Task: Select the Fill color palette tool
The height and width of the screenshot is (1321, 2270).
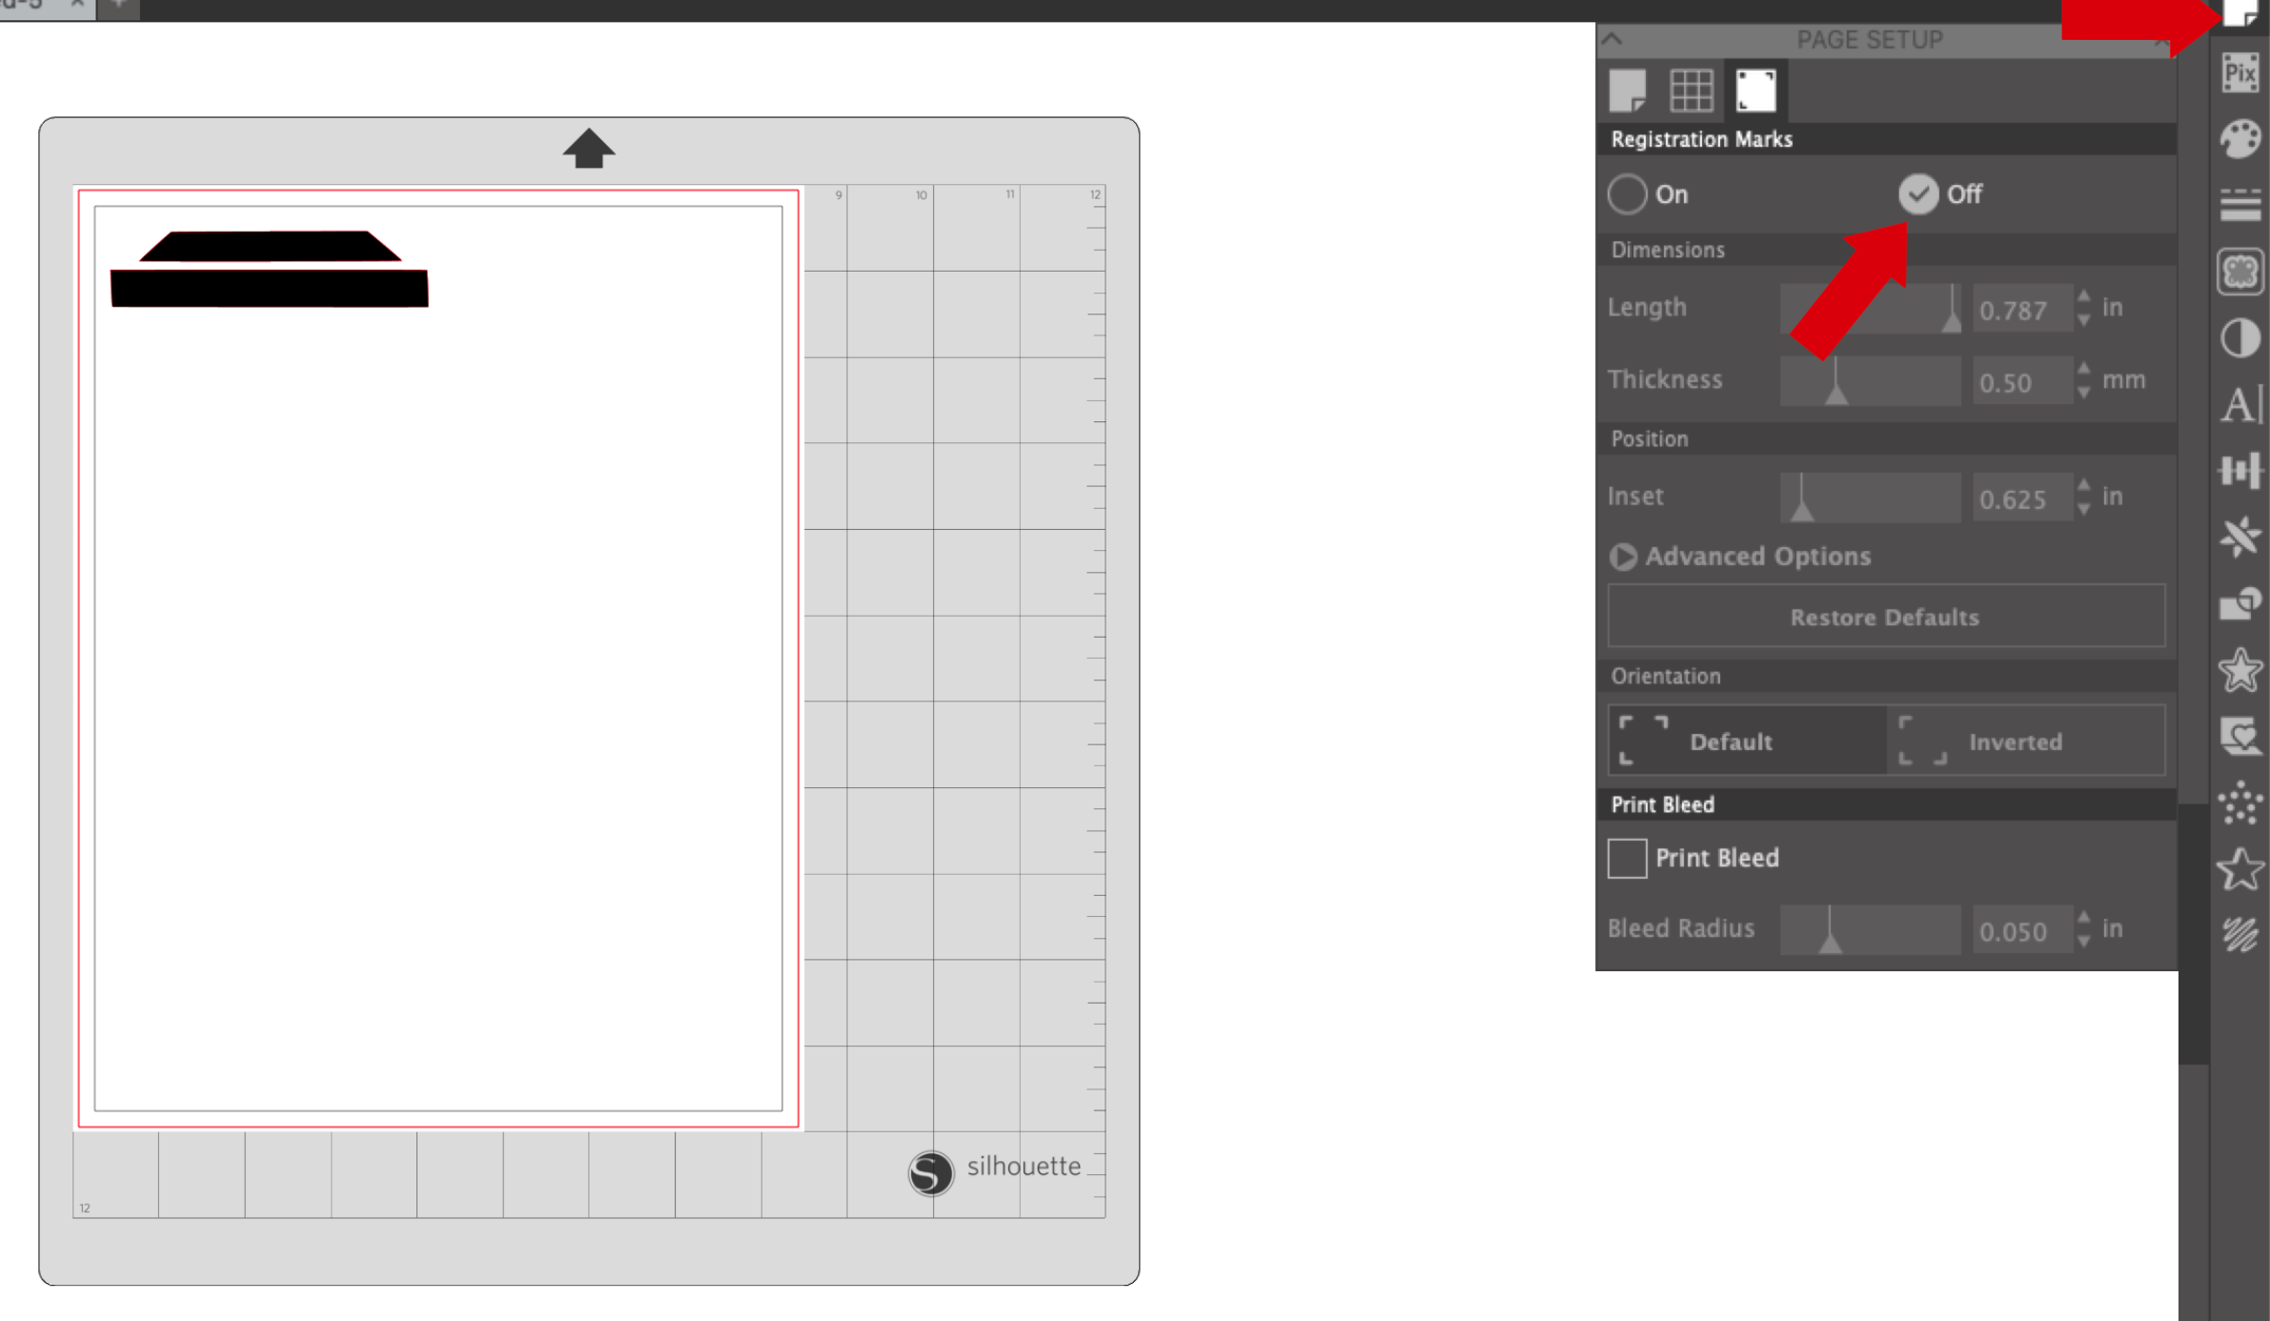Action: tap(2240, 138)
